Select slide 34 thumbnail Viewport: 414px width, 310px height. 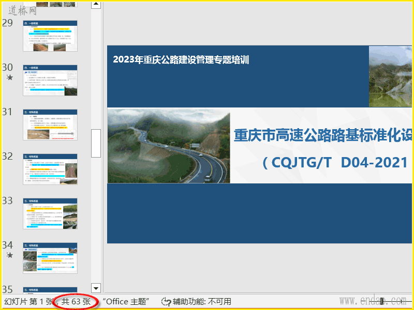coord(50,258)
